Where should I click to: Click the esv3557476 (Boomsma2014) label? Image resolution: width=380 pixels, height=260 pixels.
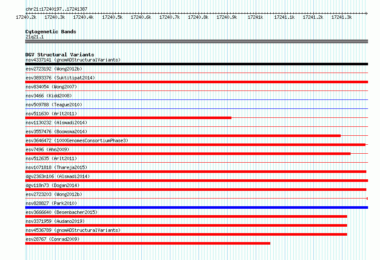[x=56, y=131]
